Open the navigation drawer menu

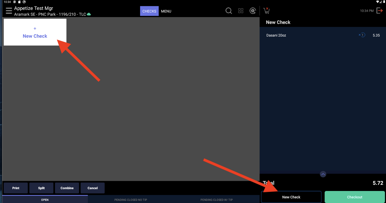pyautogui.click(x=9, y=11)
